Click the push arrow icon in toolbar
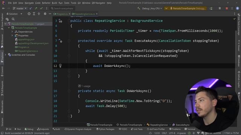This screenshot has width=241, height=135. pyautogui.click(x=36, y=8)
